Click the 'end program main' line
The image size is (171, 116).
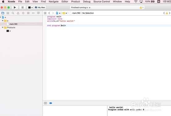[56, 25]
